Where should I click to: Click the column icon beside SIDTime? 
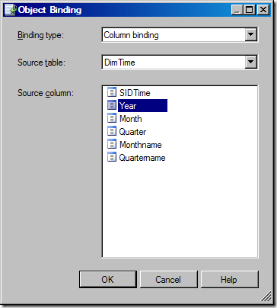(112, 92)
